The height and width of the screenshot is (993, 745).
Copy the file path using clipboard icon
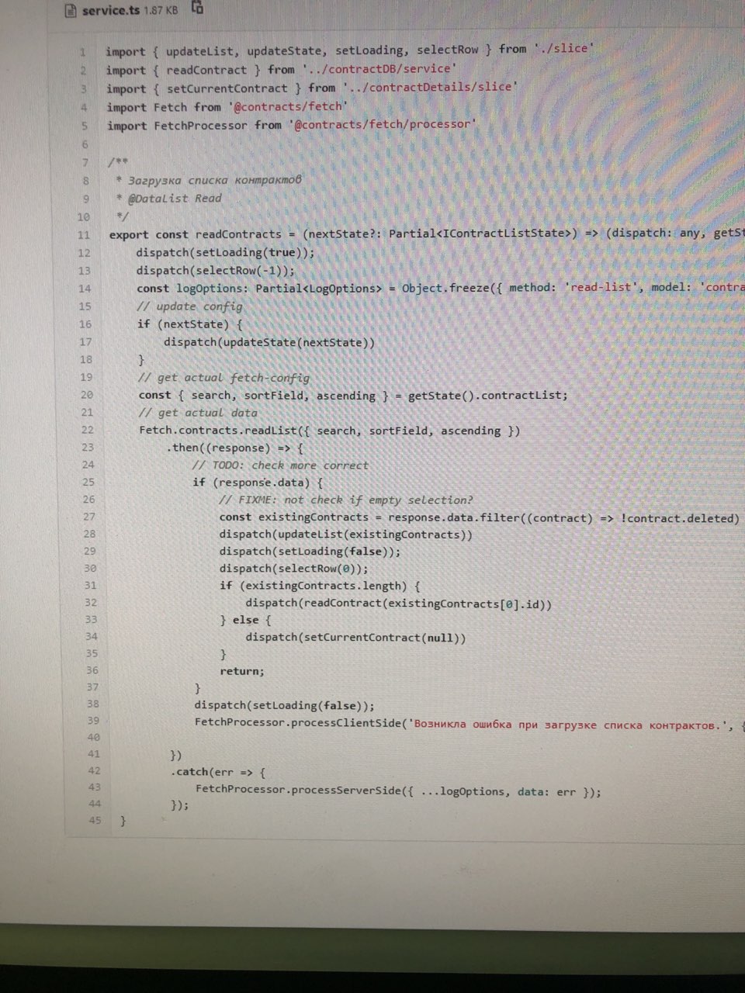(x=197, y=9)
